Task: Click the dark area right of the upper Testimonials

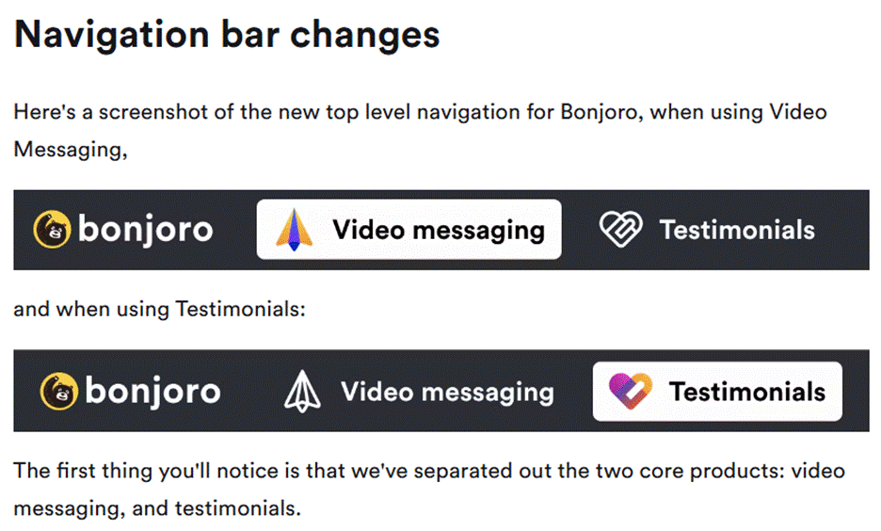Action: pos(842,230)
